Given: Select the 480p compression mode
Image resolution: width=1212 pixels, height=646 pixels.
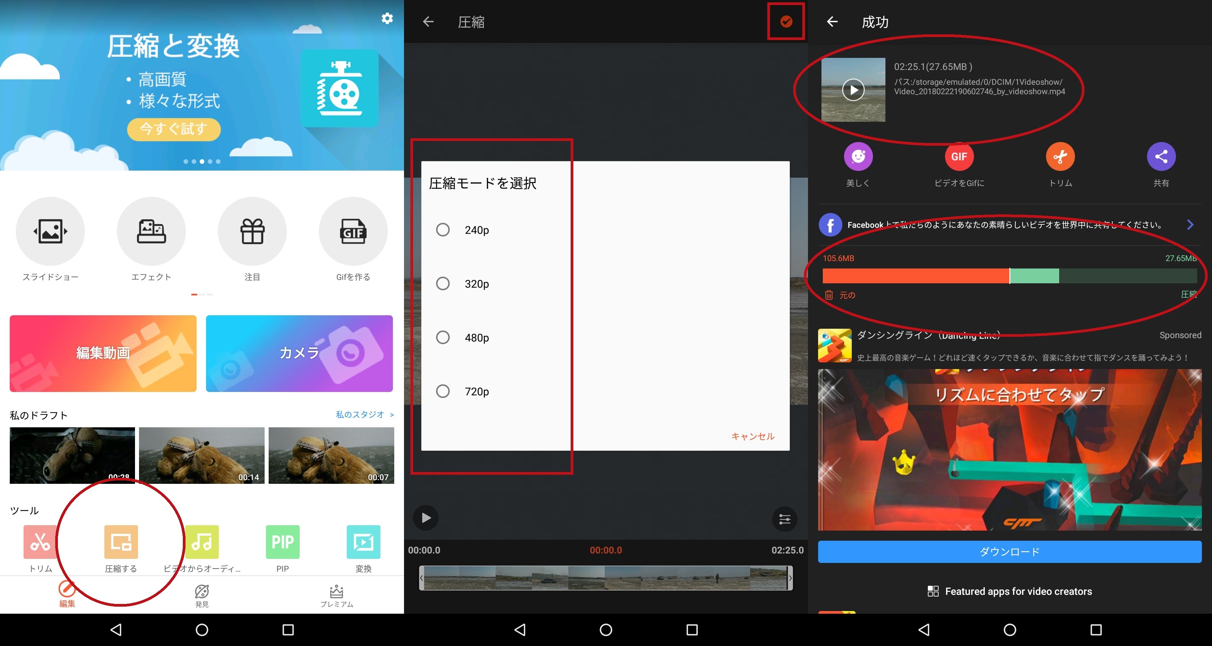Looking at the screenshot, I should tap(443, 337).
